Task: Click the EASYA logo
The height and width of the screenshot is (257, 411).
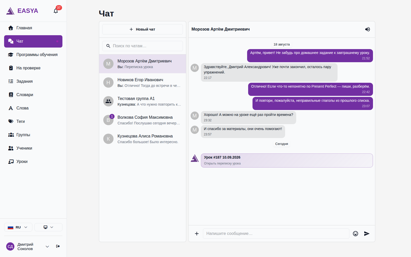Action: coord(22,11)
